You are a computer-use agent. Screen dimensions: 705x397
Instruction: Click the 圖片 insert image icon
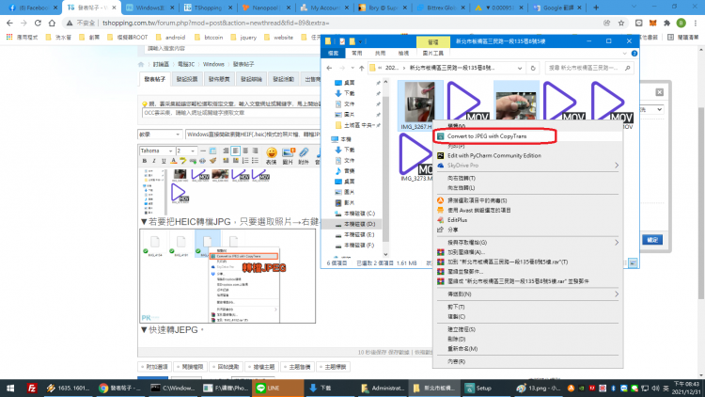click(x=288, y=155)
